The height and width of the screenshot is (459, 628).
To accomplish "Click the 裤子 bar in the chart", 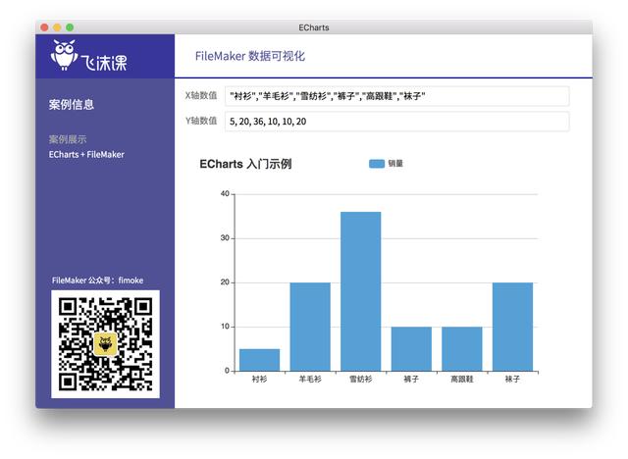I will [x=411, y=349].
